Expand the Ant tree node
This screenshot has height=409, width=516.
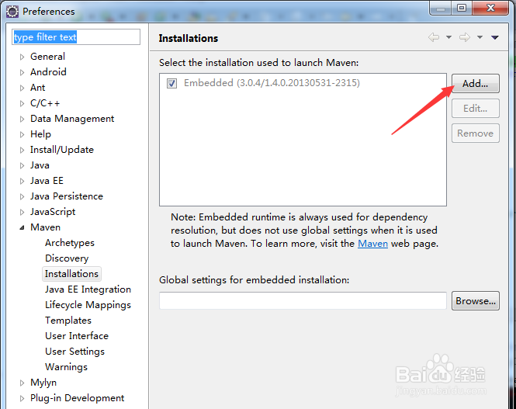(x=22, y=88)
